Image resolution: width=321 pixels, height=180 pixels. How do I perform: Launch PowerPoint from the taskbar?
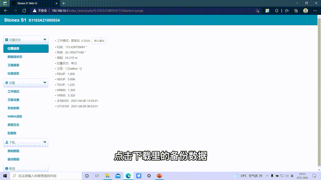coord(159,176)
